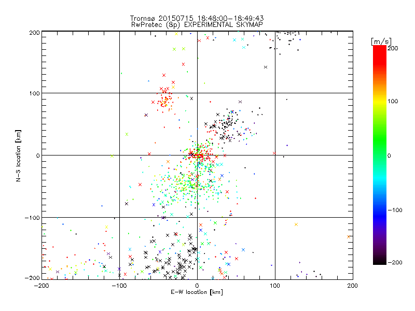Click the 'N-S location [km]' axis label

(18, 155)
